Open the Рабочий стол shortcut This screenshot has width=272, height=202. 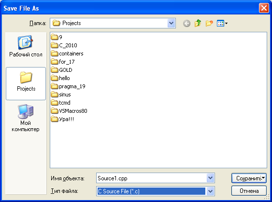[x=26, y=46]
